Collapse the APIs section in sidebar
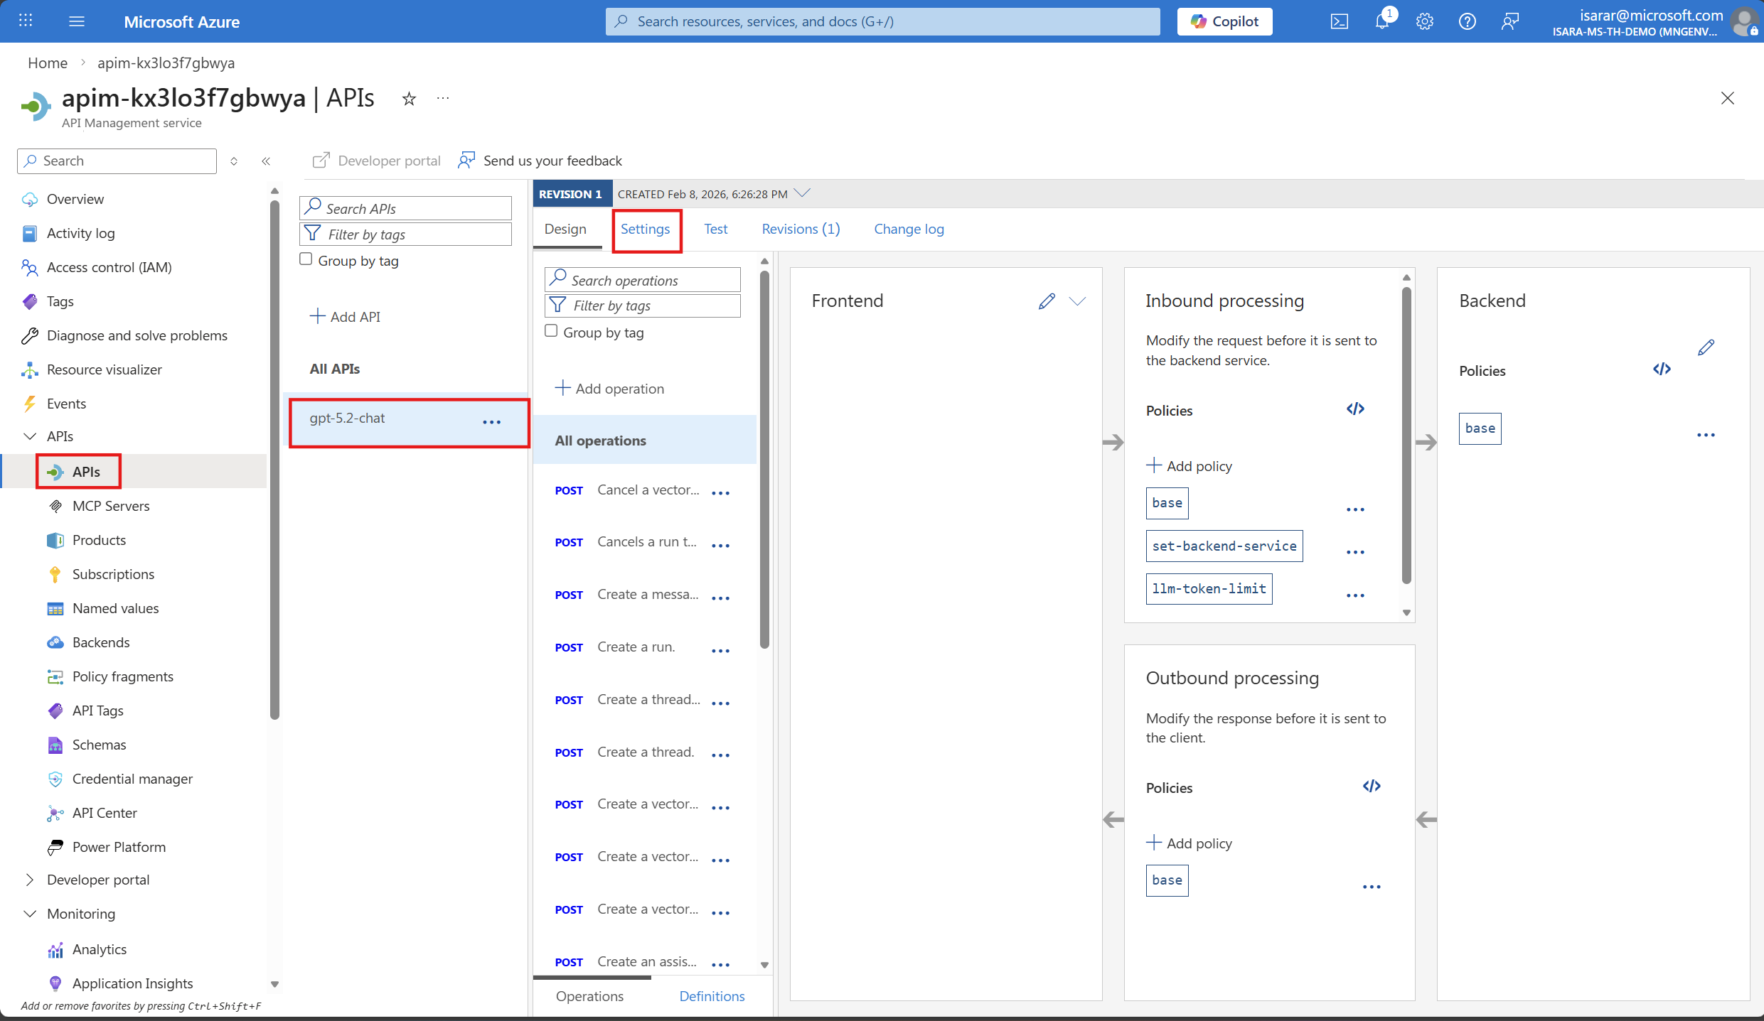1764x1021 pixels. pos(30,436)
